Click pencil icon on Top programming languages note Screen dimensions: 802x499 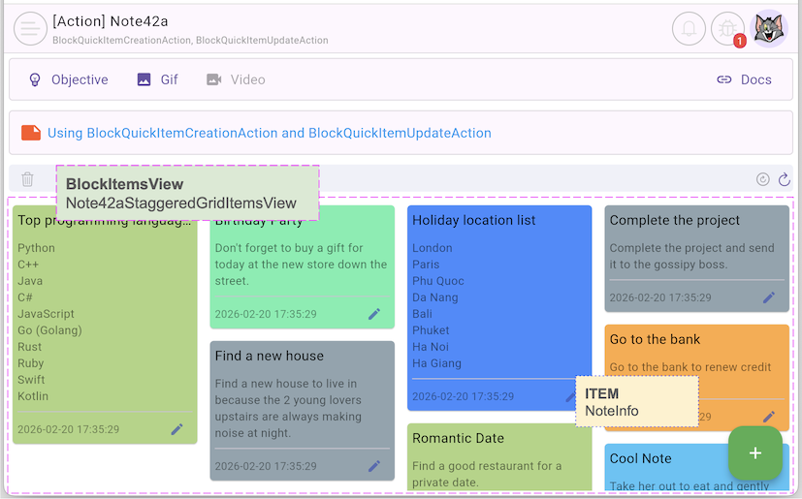(x=176, y=429)
